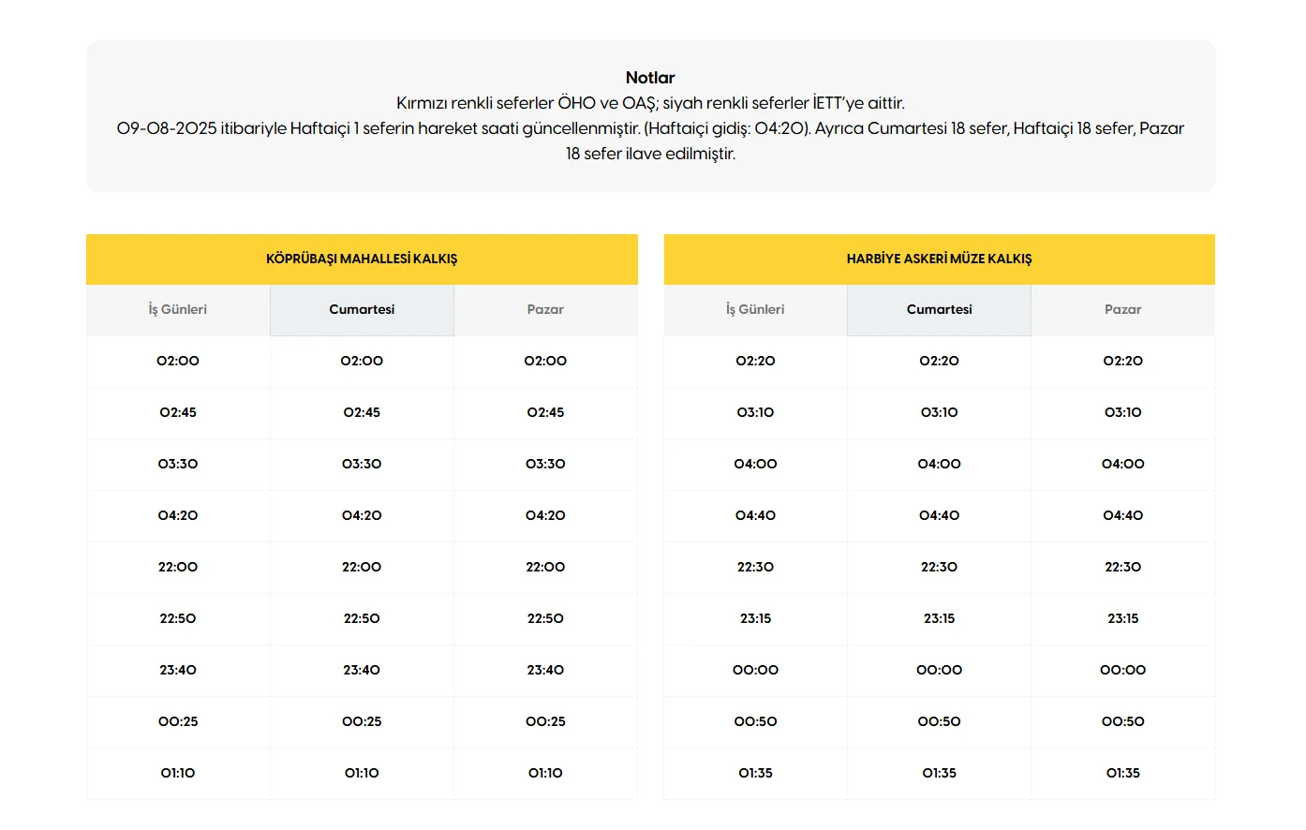Select the 02:20 İş Günleri departure from Harbiye
Image resolution: width=1306 pixels, height=830 pixels.
coord(755,362)
